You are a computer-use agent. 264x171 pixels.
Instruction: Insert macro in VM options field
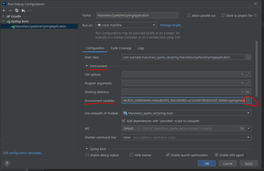coord(242,74)
